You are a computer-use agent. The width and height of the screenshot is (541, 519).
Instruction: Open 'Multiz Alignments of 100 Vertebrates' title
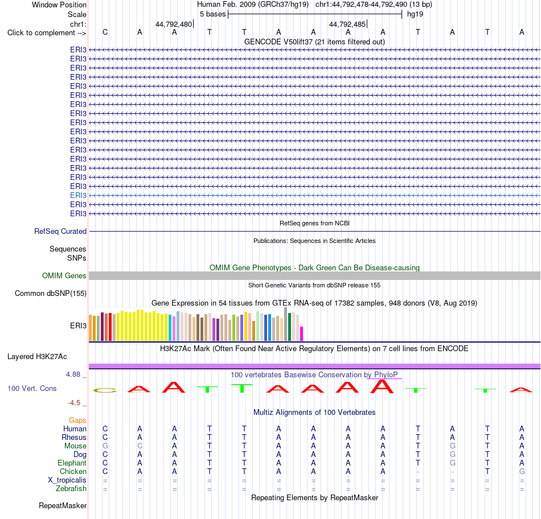[314, 413]
